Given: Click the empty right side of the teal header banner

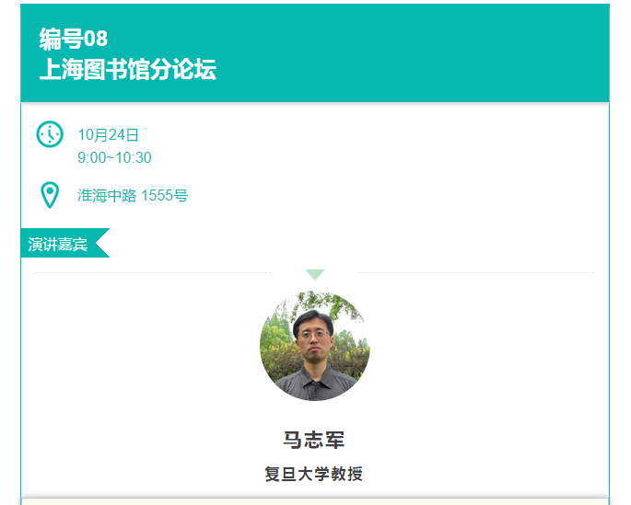Looking at the screenshot, I should click(442, 53).
